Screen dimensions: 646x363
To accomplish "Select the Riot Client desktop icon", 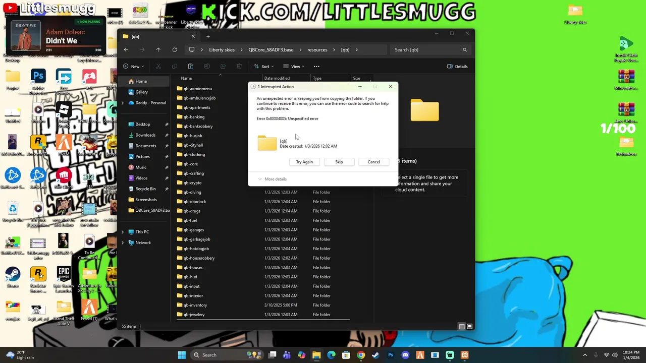I will click(x=64, y=178).
